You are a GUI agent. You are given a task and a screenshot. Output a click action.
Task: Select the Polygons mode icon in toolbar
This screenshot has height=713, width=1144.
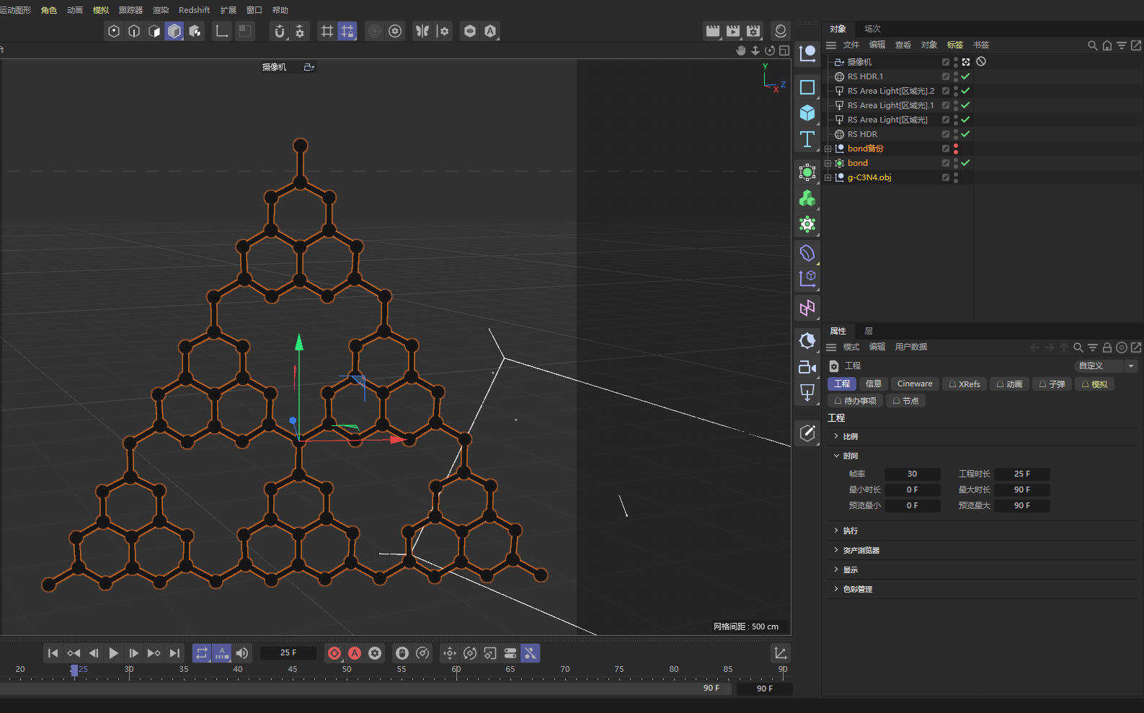pos(154,31)
